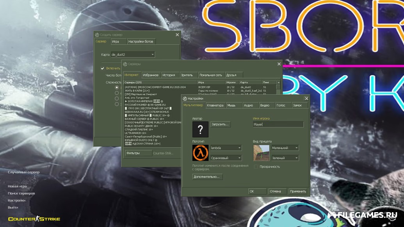
Task: Click the Counter-Strike icon in Создать сервер title bar
Action: click(97, 35)
